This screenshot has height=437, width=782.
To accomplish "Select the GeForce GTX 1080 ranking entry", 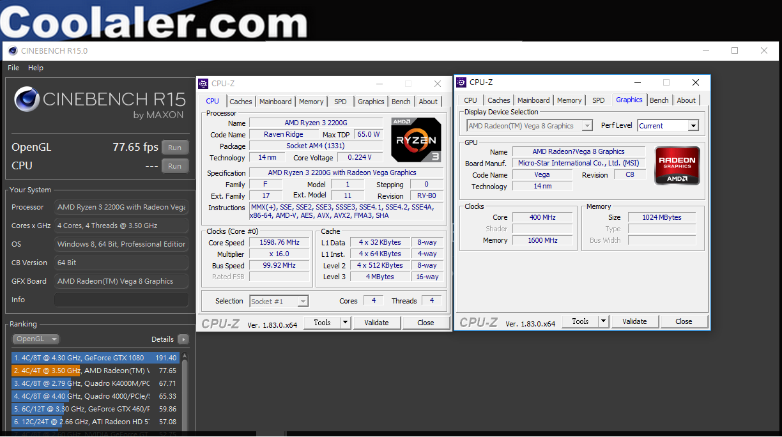I will click(x=95, y=358).
